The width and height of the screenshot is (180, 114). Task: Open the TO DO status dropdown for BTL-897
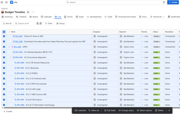[157, 36]
